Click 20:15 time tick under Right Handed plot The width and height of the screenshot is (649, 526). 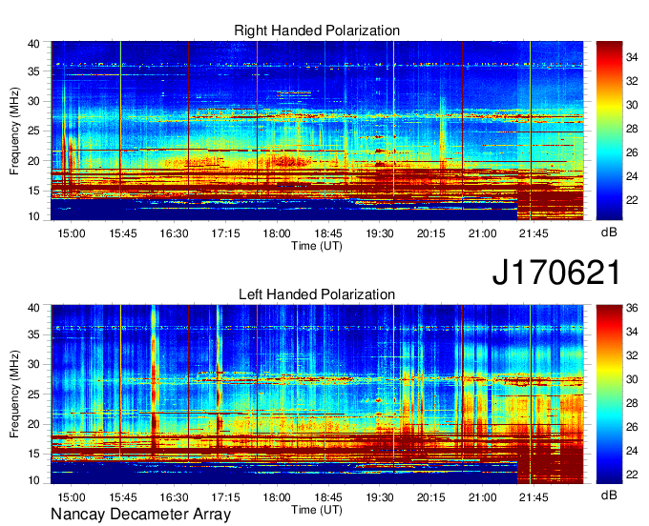point(430,233)
